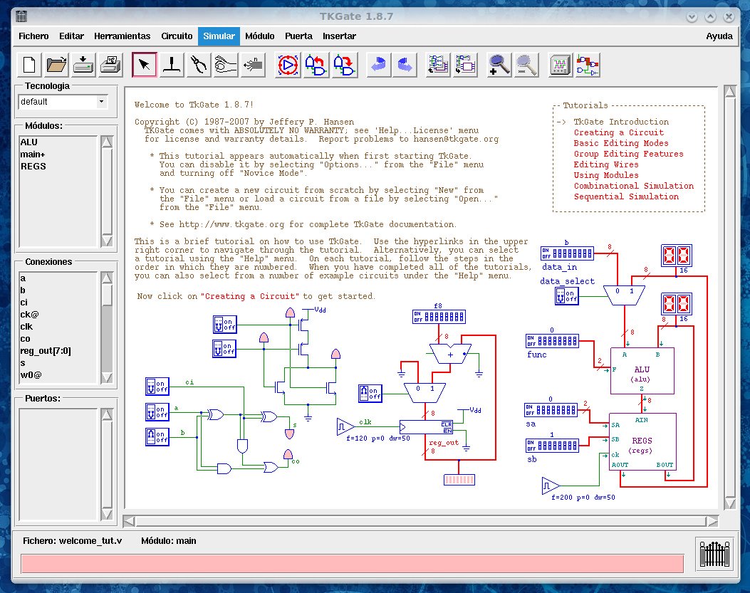Viewport: 750px width, 593px height.
Task: Save the circuit with disk icon
Action: click(83, 65)
